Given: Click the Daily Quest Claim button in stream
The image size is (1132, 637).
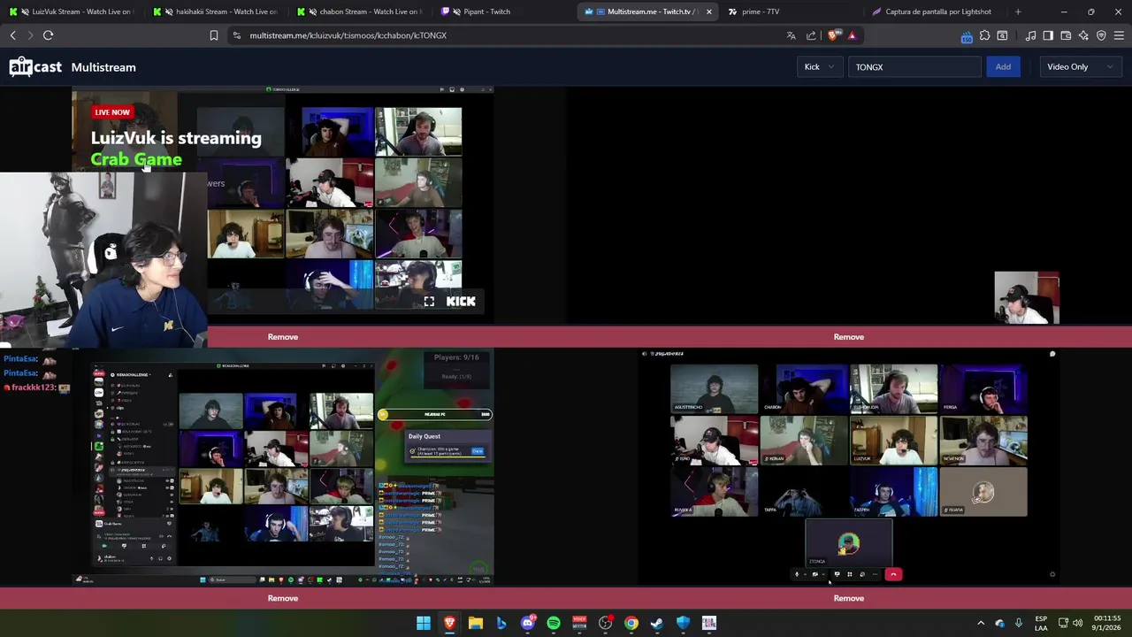Looking at the screenshot, I should click(x=477, y=451).
